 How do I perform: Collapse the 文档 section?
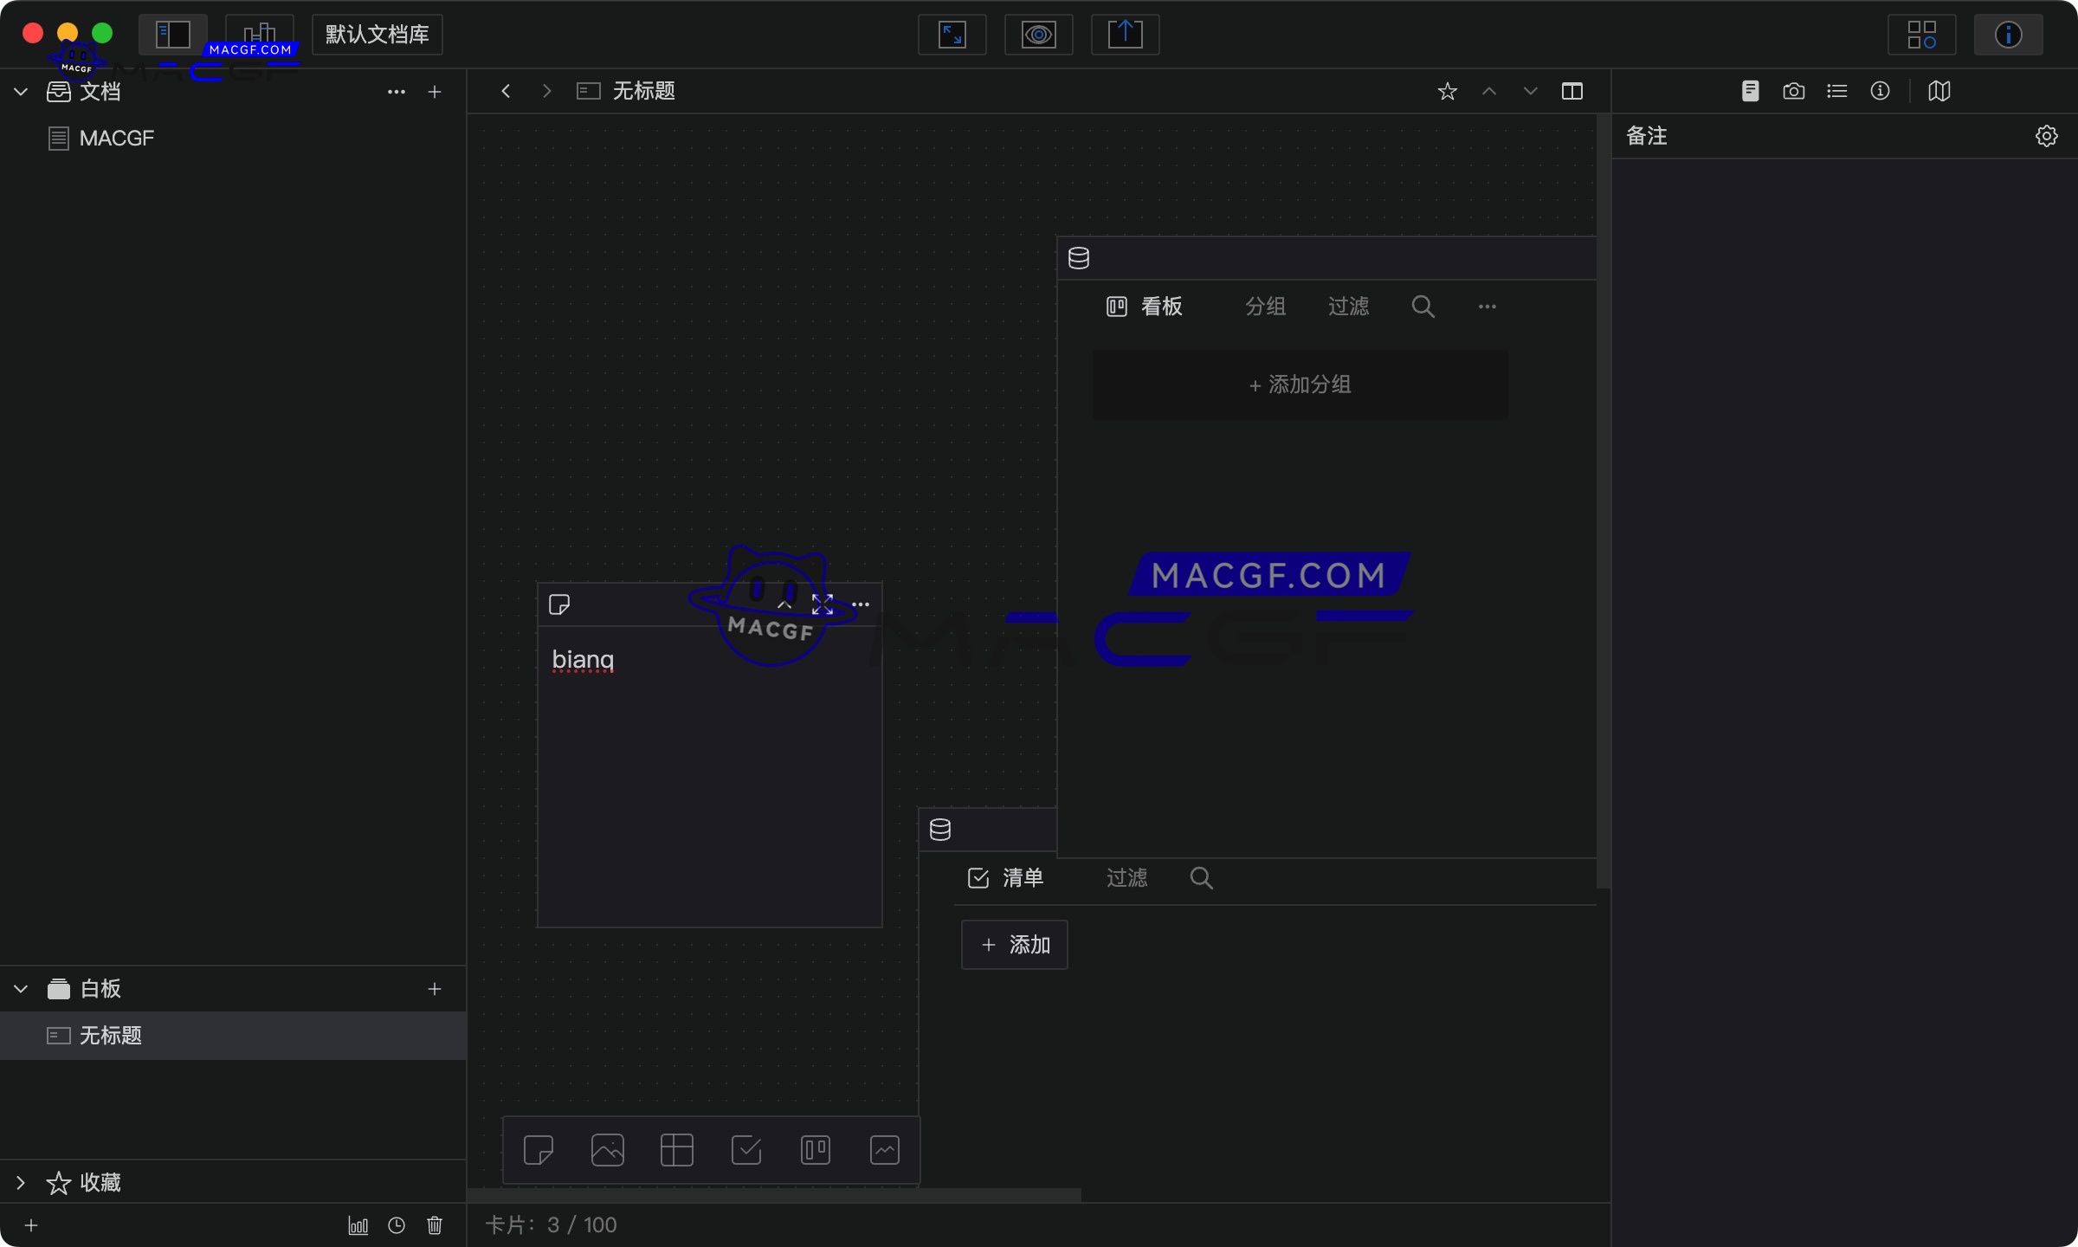(20, 91)
